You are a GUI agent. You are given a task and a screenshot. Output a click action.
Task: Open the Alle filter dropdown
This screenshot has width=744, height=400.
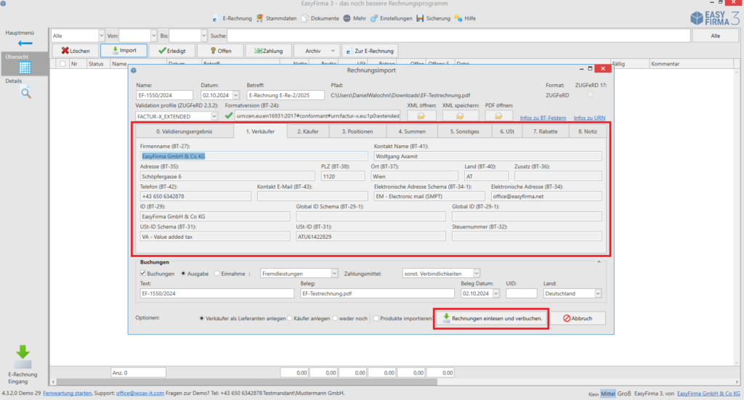pos(100,36)
